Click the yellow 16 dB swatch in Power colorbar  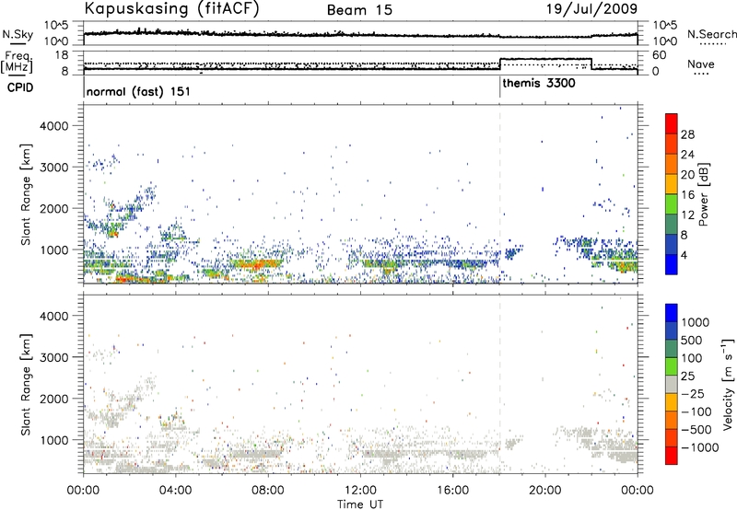point(672,184)
